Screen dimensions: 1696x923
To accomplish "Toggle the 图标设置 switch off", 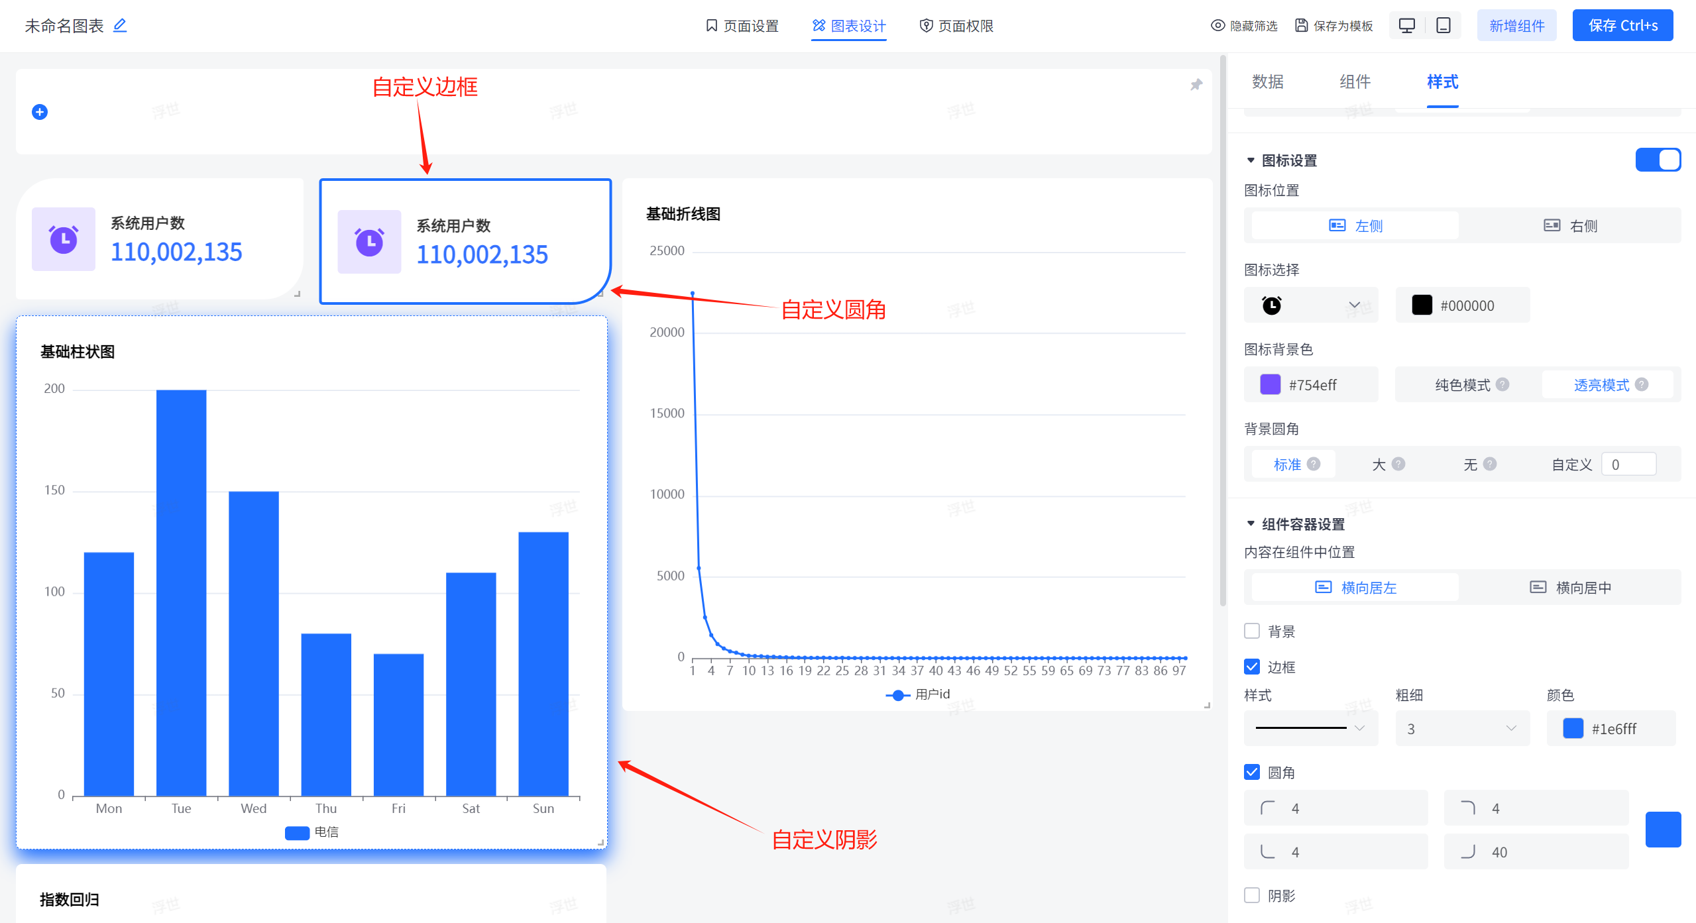I will point(1657,160).
